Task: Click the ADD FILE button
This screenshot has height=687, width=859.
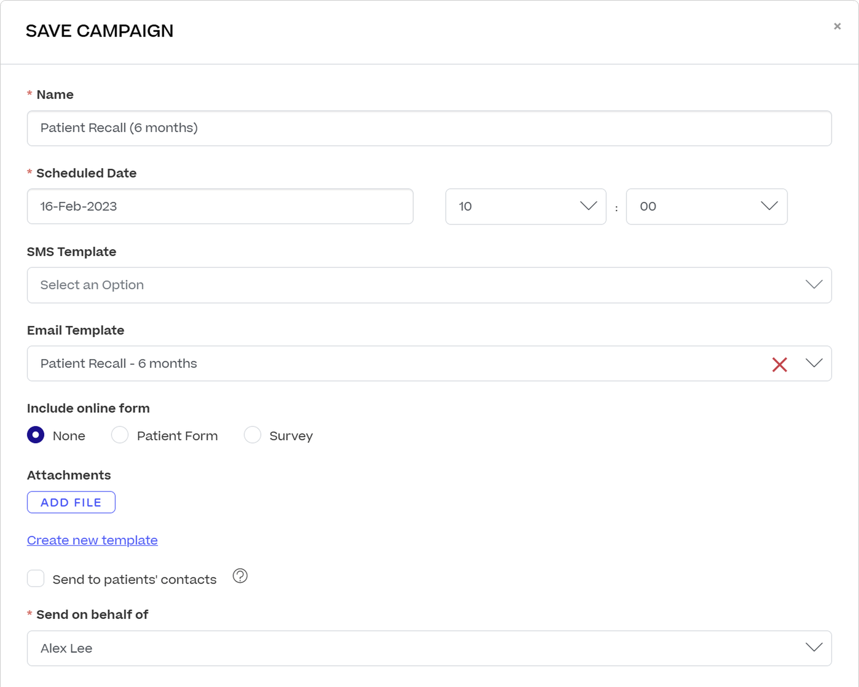Action: [71, 502]
